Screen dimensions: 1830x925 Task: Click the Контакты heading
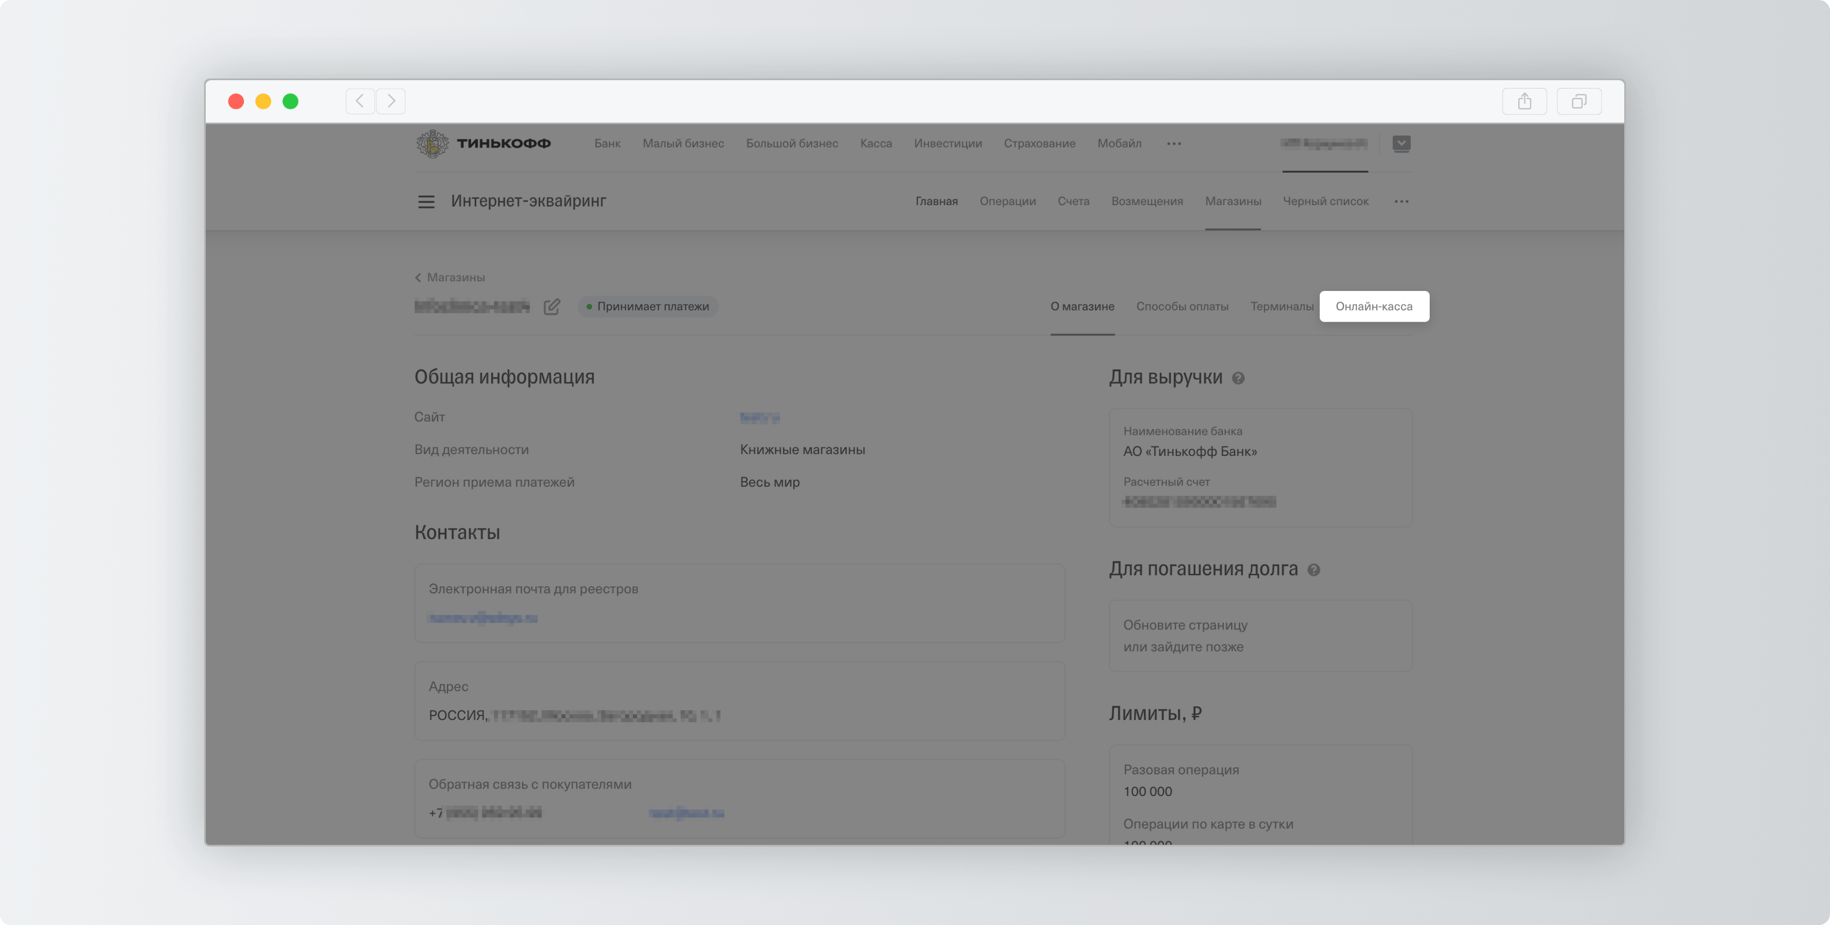click(457, 532)
